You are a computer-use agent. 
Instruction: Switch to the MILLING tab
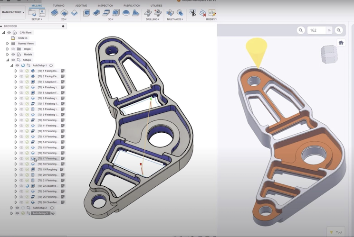point(37,5)
